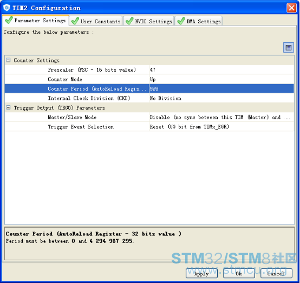Click green checkmark on DMA Settings tab
Viewport: 300px width, 283px height.
pyautogui.click(x=181, y=21)
